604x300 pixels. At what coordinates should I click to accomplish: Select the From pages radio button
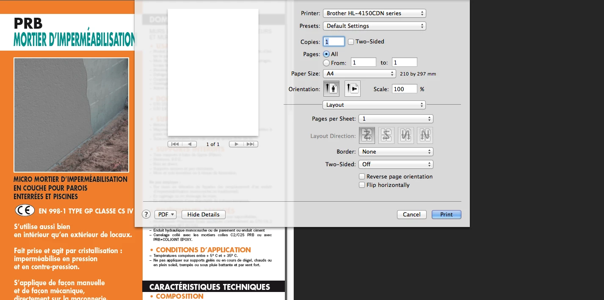[x=326, y=63]
